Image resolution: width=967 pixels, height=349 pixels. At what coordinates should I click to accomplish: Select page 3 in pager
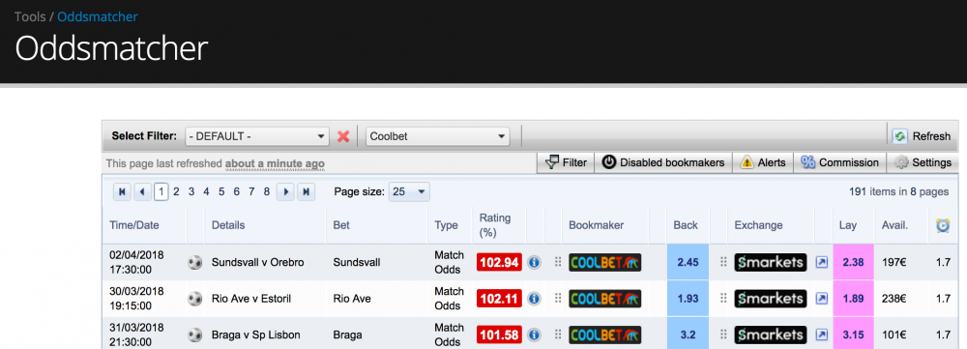[191, 191]
